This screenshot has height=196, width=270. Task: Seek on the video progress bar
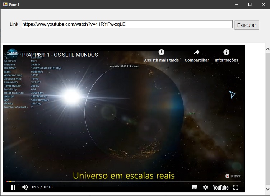pos(124,181)
